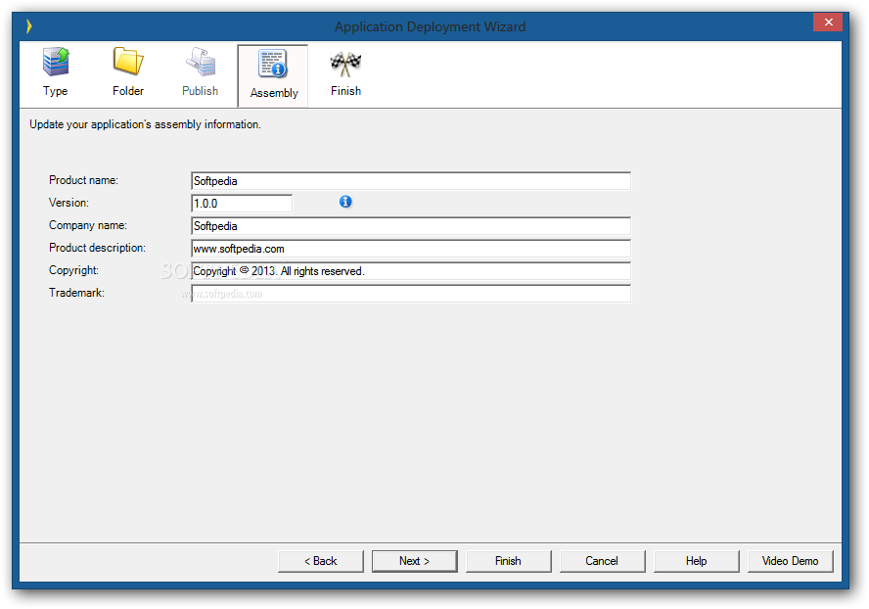
Task: Click the "Update your application's assembly information." text
Action: coord(145,124)
